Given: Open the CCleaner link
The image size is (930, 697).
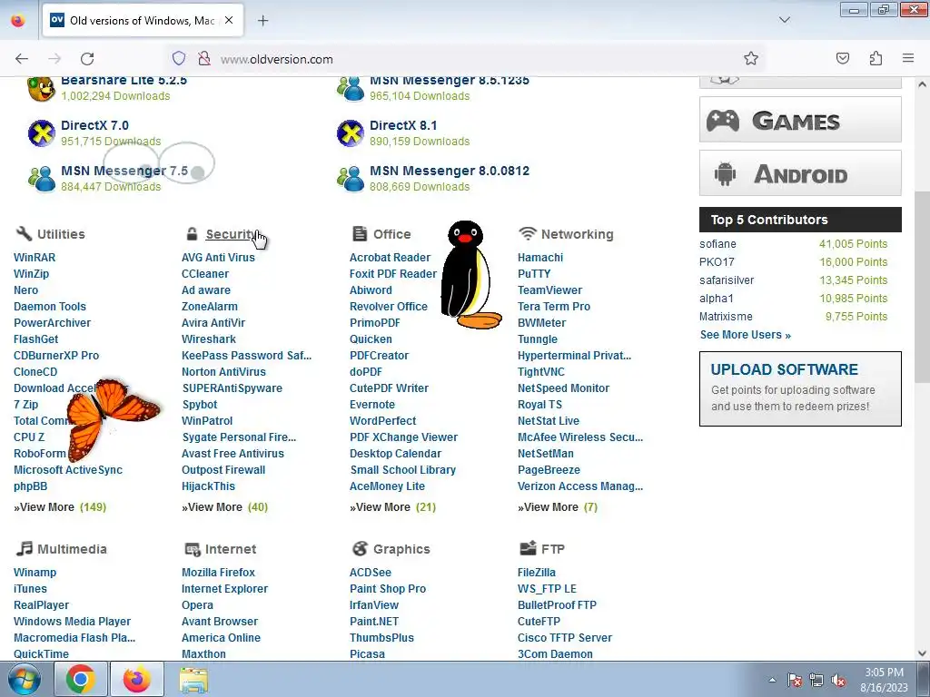Looking at the screenshot, I should [205, 274].
